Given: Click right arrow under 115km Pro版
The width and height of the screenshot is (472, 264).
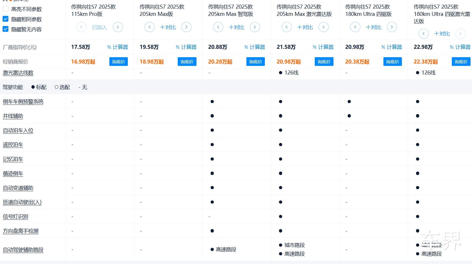Looking at the screenshot, I should point(118,27).
